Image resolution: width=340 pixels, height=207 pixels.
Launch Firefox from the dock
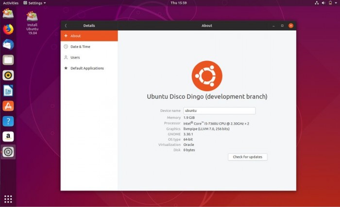pyautogui.click(x=8, y=29)
